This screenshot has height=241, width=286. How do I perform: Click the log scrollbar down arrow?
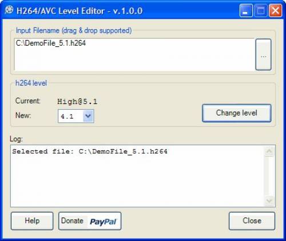point(269,201)
